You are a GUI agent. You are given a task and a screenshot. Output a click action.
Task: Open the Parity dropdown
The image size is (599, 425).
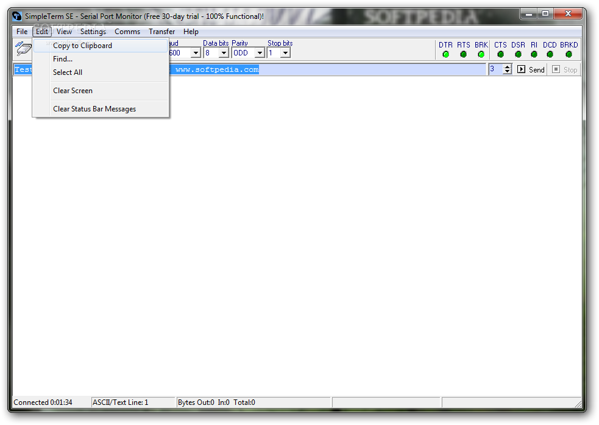[x=260, y=53]
